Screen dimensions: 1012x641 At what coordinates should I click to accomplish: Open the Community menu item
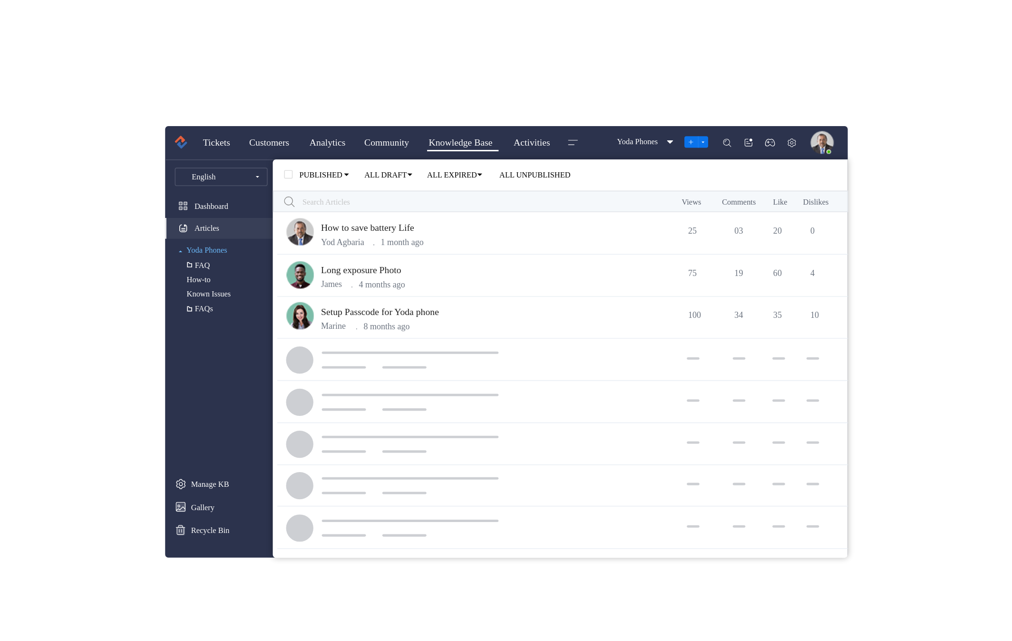386,142
